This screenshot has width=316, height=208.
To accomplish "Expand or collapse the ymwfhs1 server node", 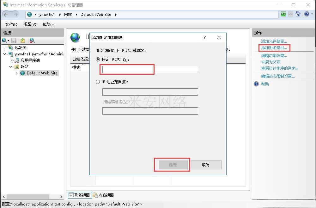I will pos(4,54).
